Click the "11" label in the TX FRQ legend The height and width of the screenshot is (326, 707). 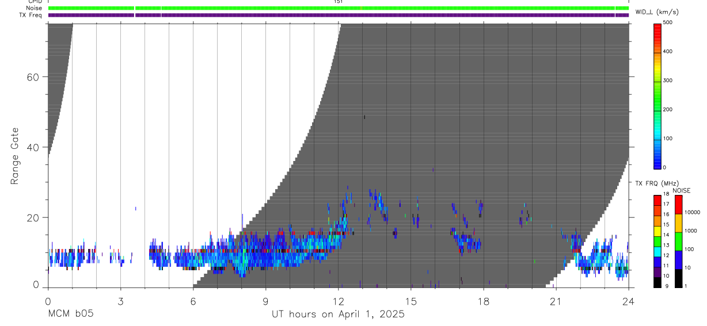[667, 265]
